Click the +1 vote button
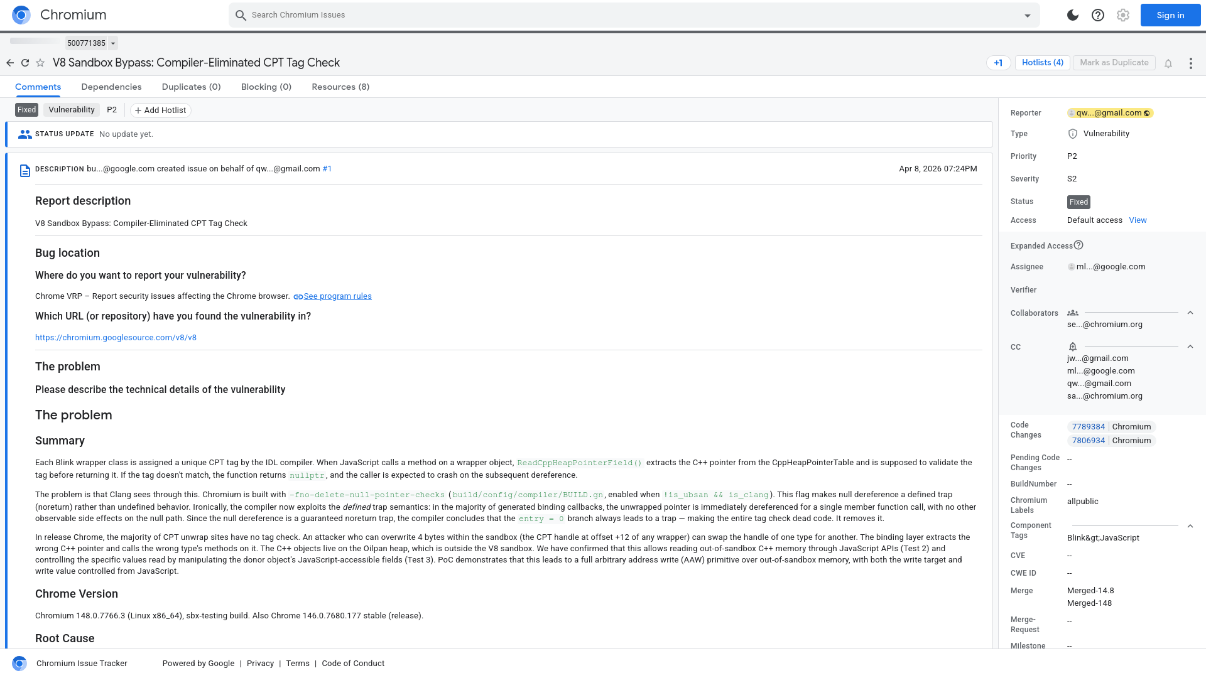The width and height of the screenshot is (1206, 678). pos(998,63)
